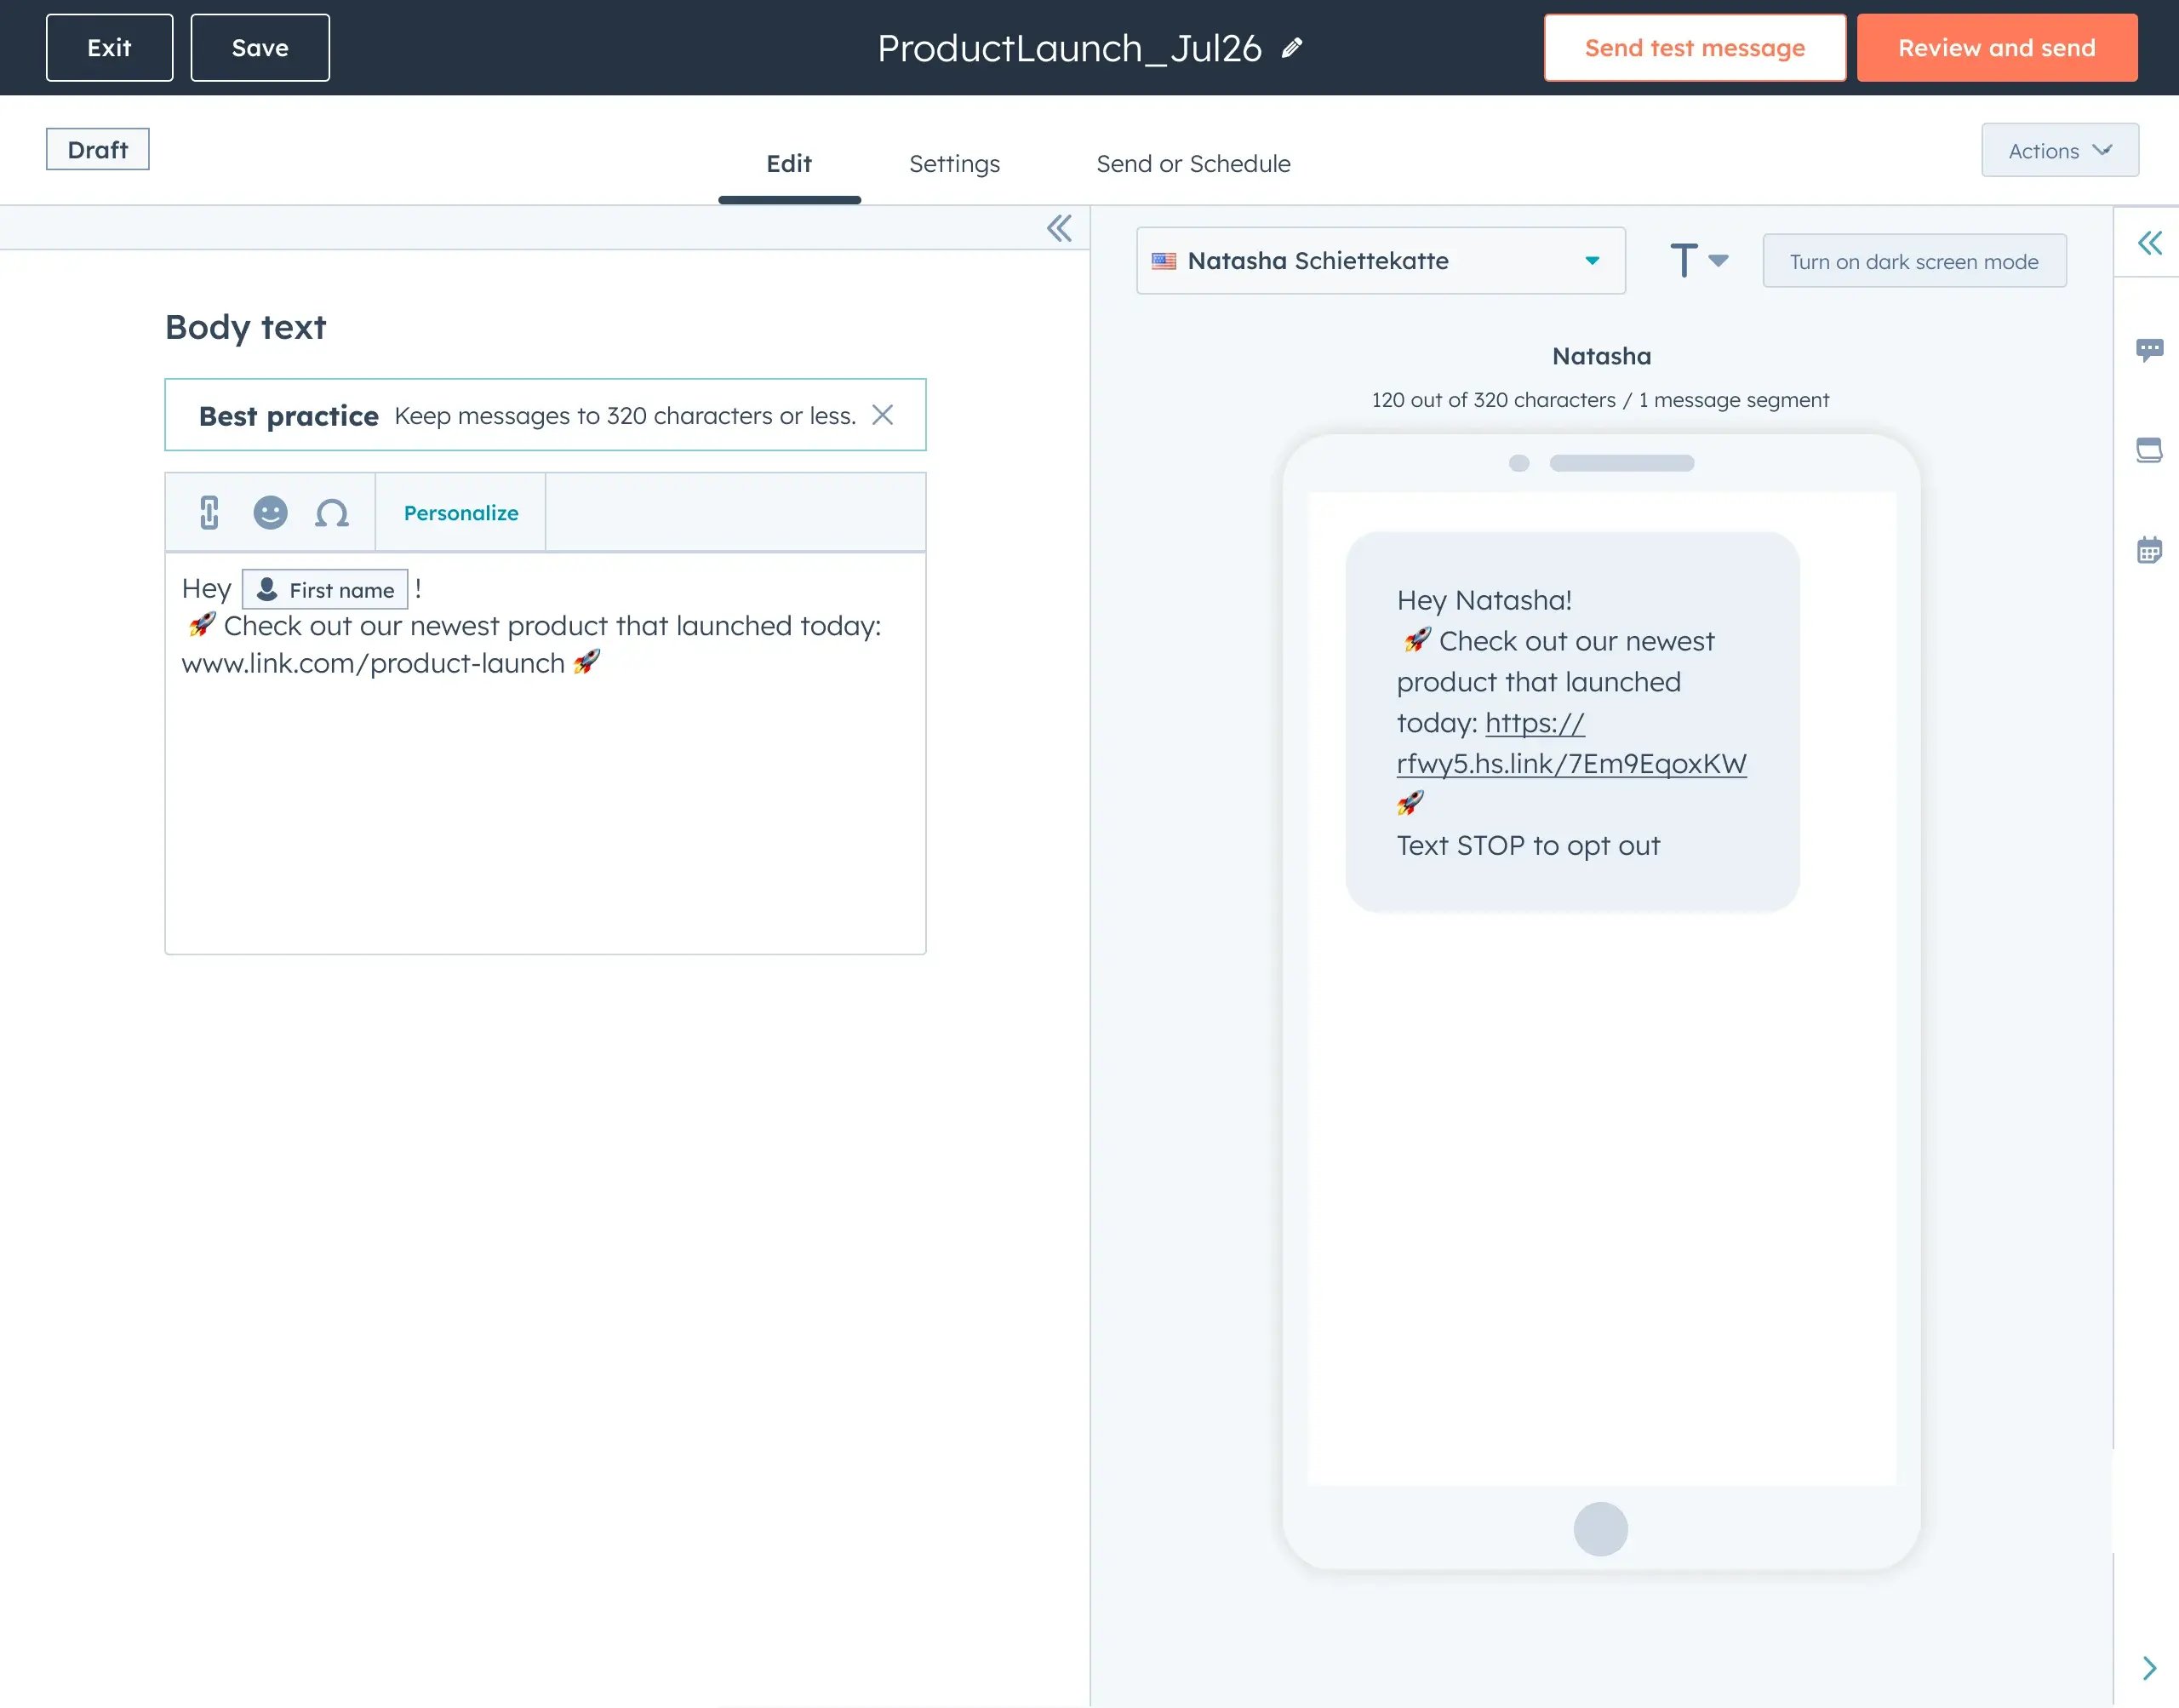Image resolution: width=2179 pixels, height=1708 pixels.
Task: Open the emoji picker smiley icon
Action: (x=270, y=512)
